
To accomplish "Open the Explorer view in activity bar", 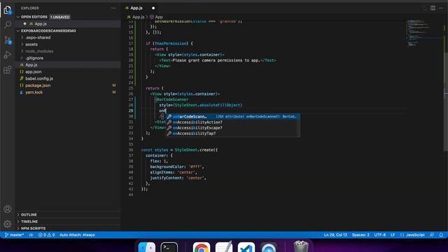I will [x=8, y=10].
